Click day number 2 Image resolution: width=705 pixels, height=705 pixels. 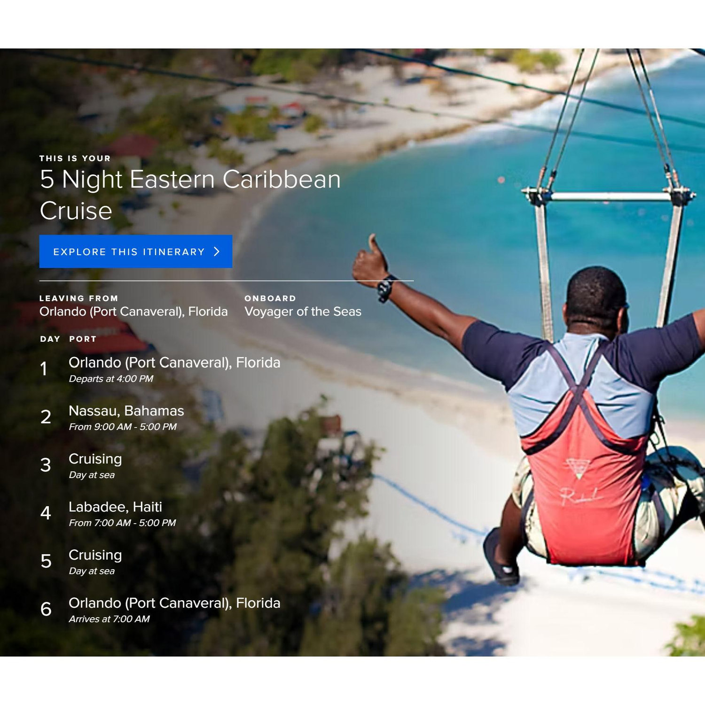(46, 417)
